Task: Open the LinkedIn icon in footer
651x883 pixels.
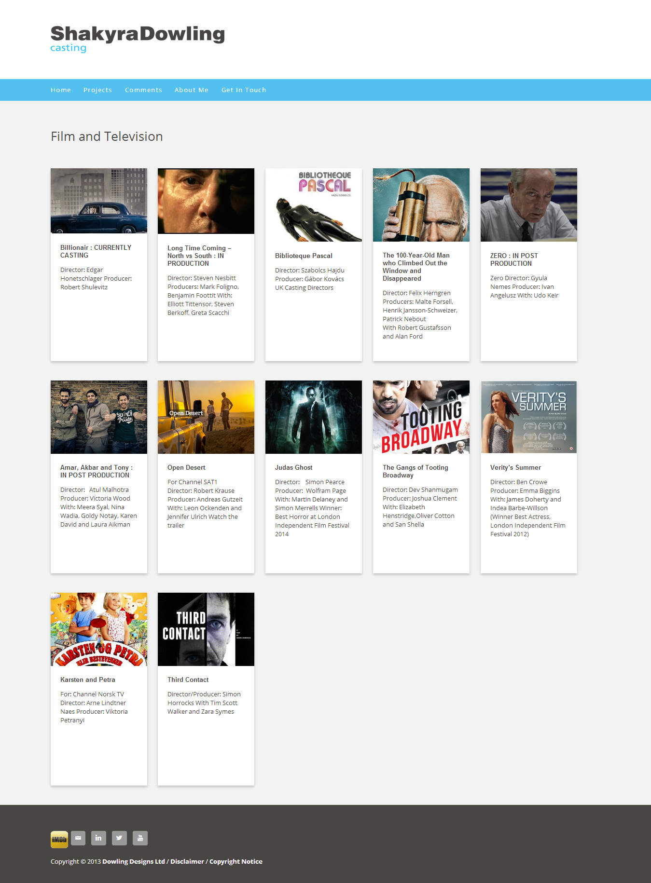Action: coord(98,838)
